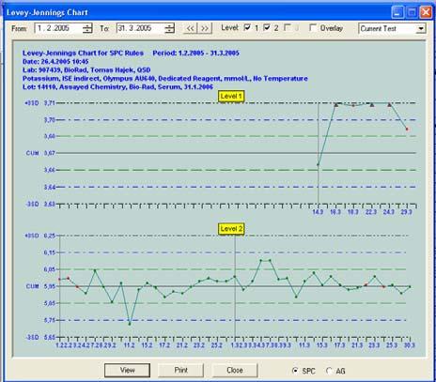Select the triangle marker at 16.3 on Level 1
Viewport: 436px width, 382px height.
pos(335,105)
